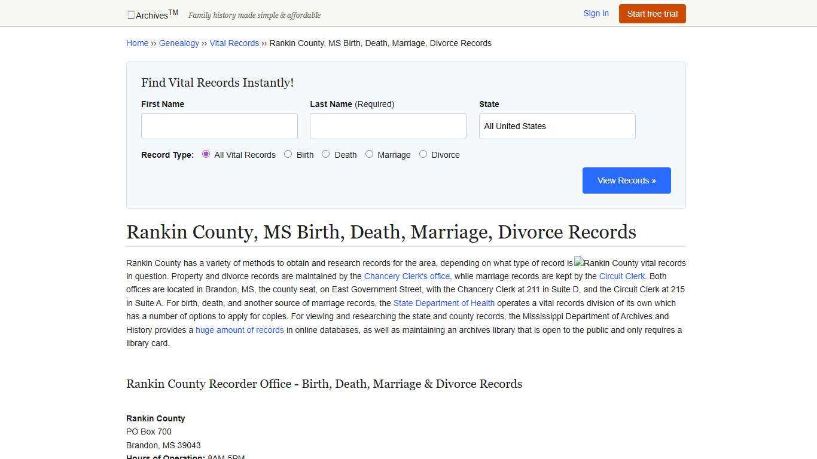This screenshot has width=817, height=459.
Task: Click View Records to search
Action: [x=626, y=180]
